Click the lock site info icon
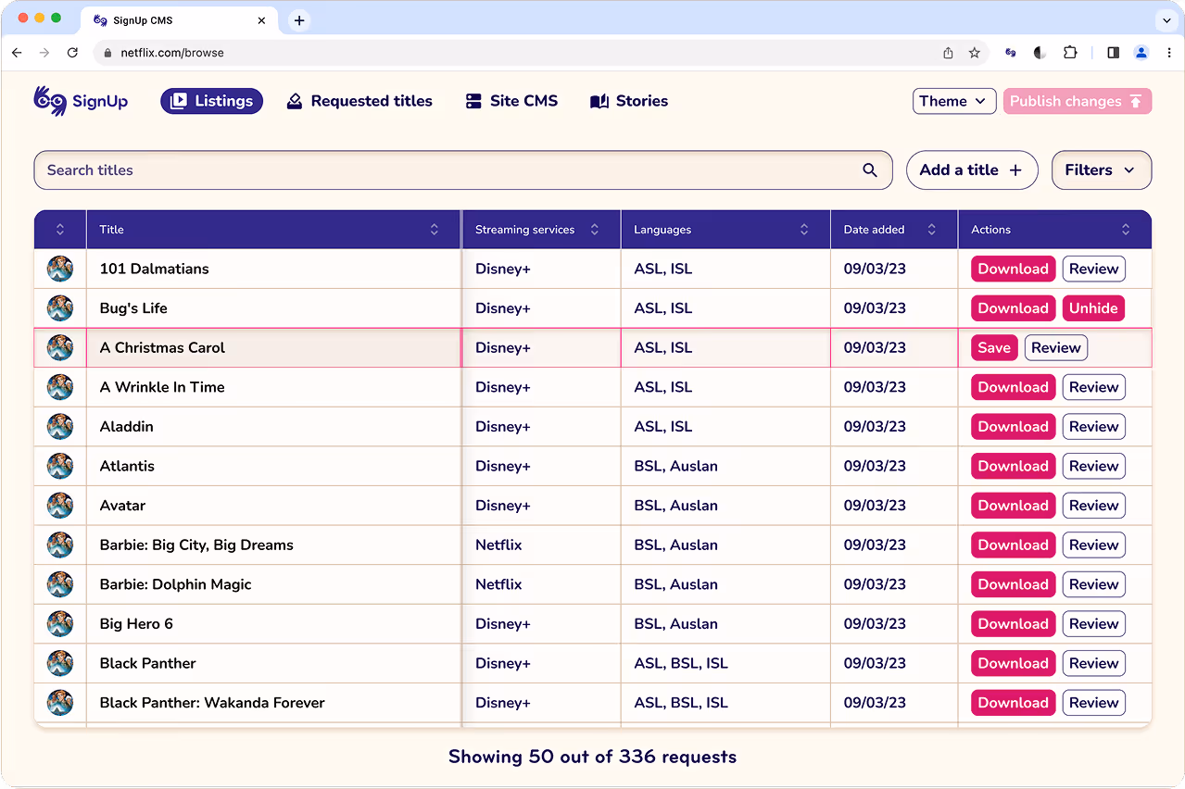The image size is (1185, 789). [108, 53]
